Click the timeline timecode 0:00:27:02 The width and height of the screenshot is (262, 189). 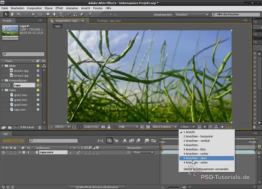click(14, 141)
